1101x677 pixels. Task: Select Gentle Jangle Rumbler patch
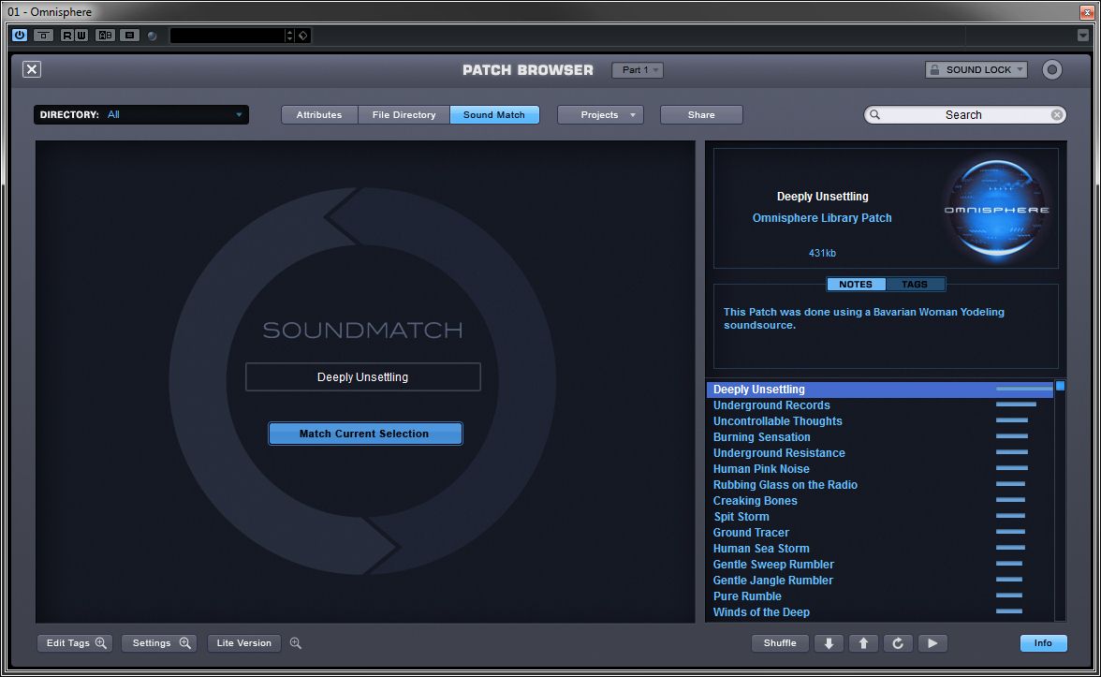879,581
